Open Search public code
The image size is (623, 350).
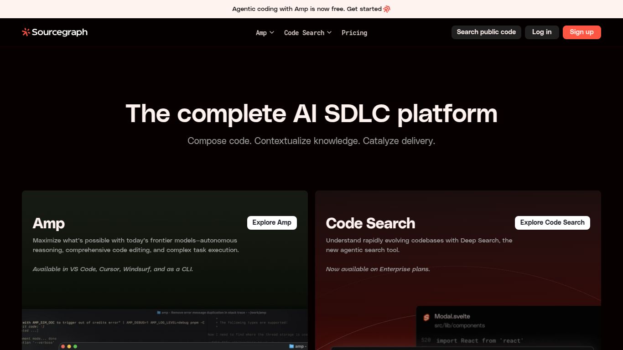[x=486, y=32]
